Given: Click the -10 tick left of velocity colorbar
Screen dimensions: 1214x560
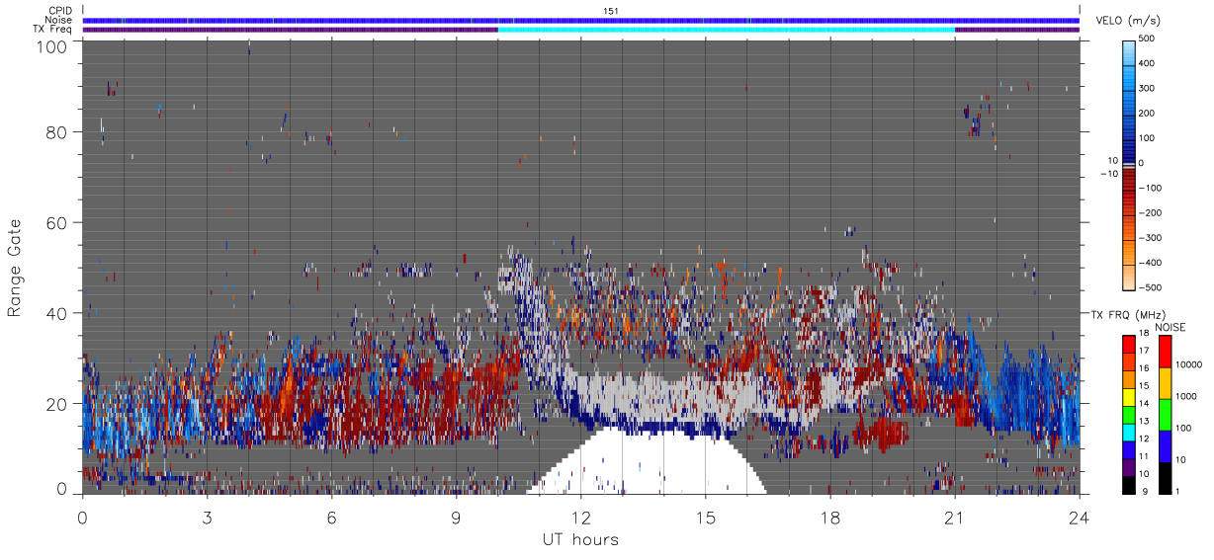Looking at the screenshot, I should pos(1107,174).
